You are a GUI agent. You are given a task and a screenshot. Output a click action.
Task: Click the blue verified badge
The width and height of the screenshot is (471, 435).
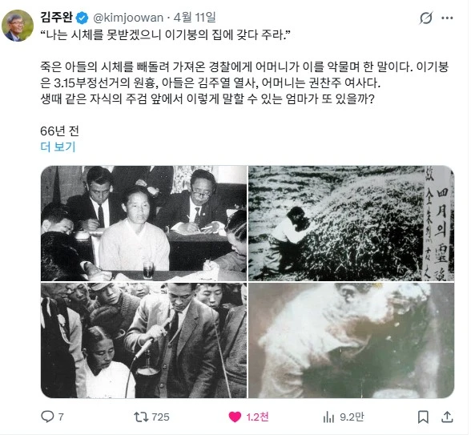pos(82,18)
